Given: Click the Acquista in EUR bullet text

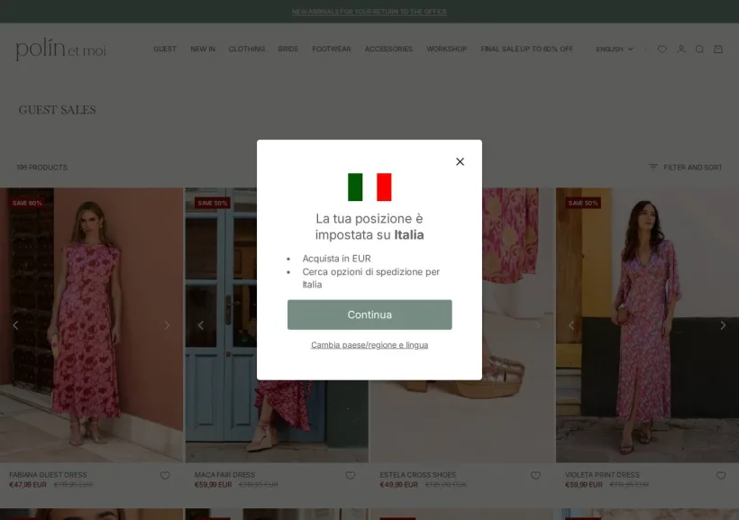Looking at the screenshot, I should pos(336,259).
